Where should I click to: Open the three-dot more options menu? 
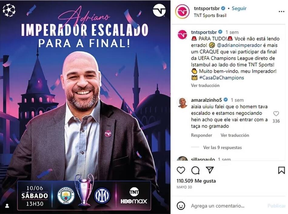tap(281, 12)
